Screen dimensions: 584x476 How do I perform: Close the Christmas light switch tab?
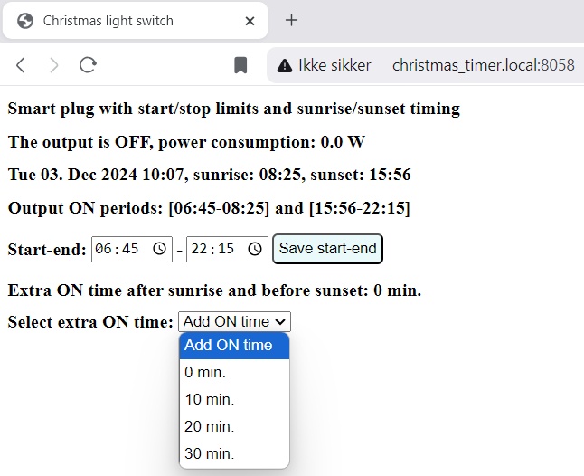[250, 21]
